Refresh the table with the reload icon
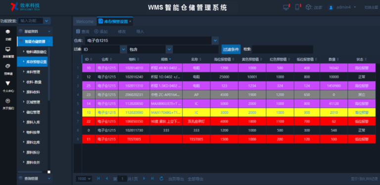The width and height of the screenshot is (380, 185). click(x=161, y=179)
